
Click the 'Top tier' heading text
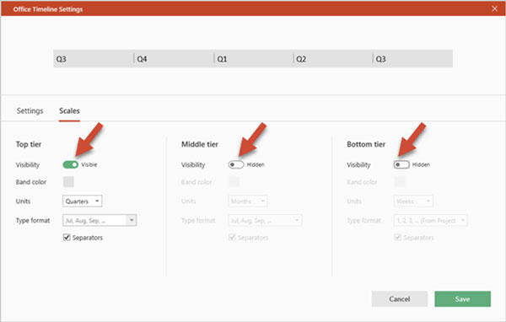point(29,144)
